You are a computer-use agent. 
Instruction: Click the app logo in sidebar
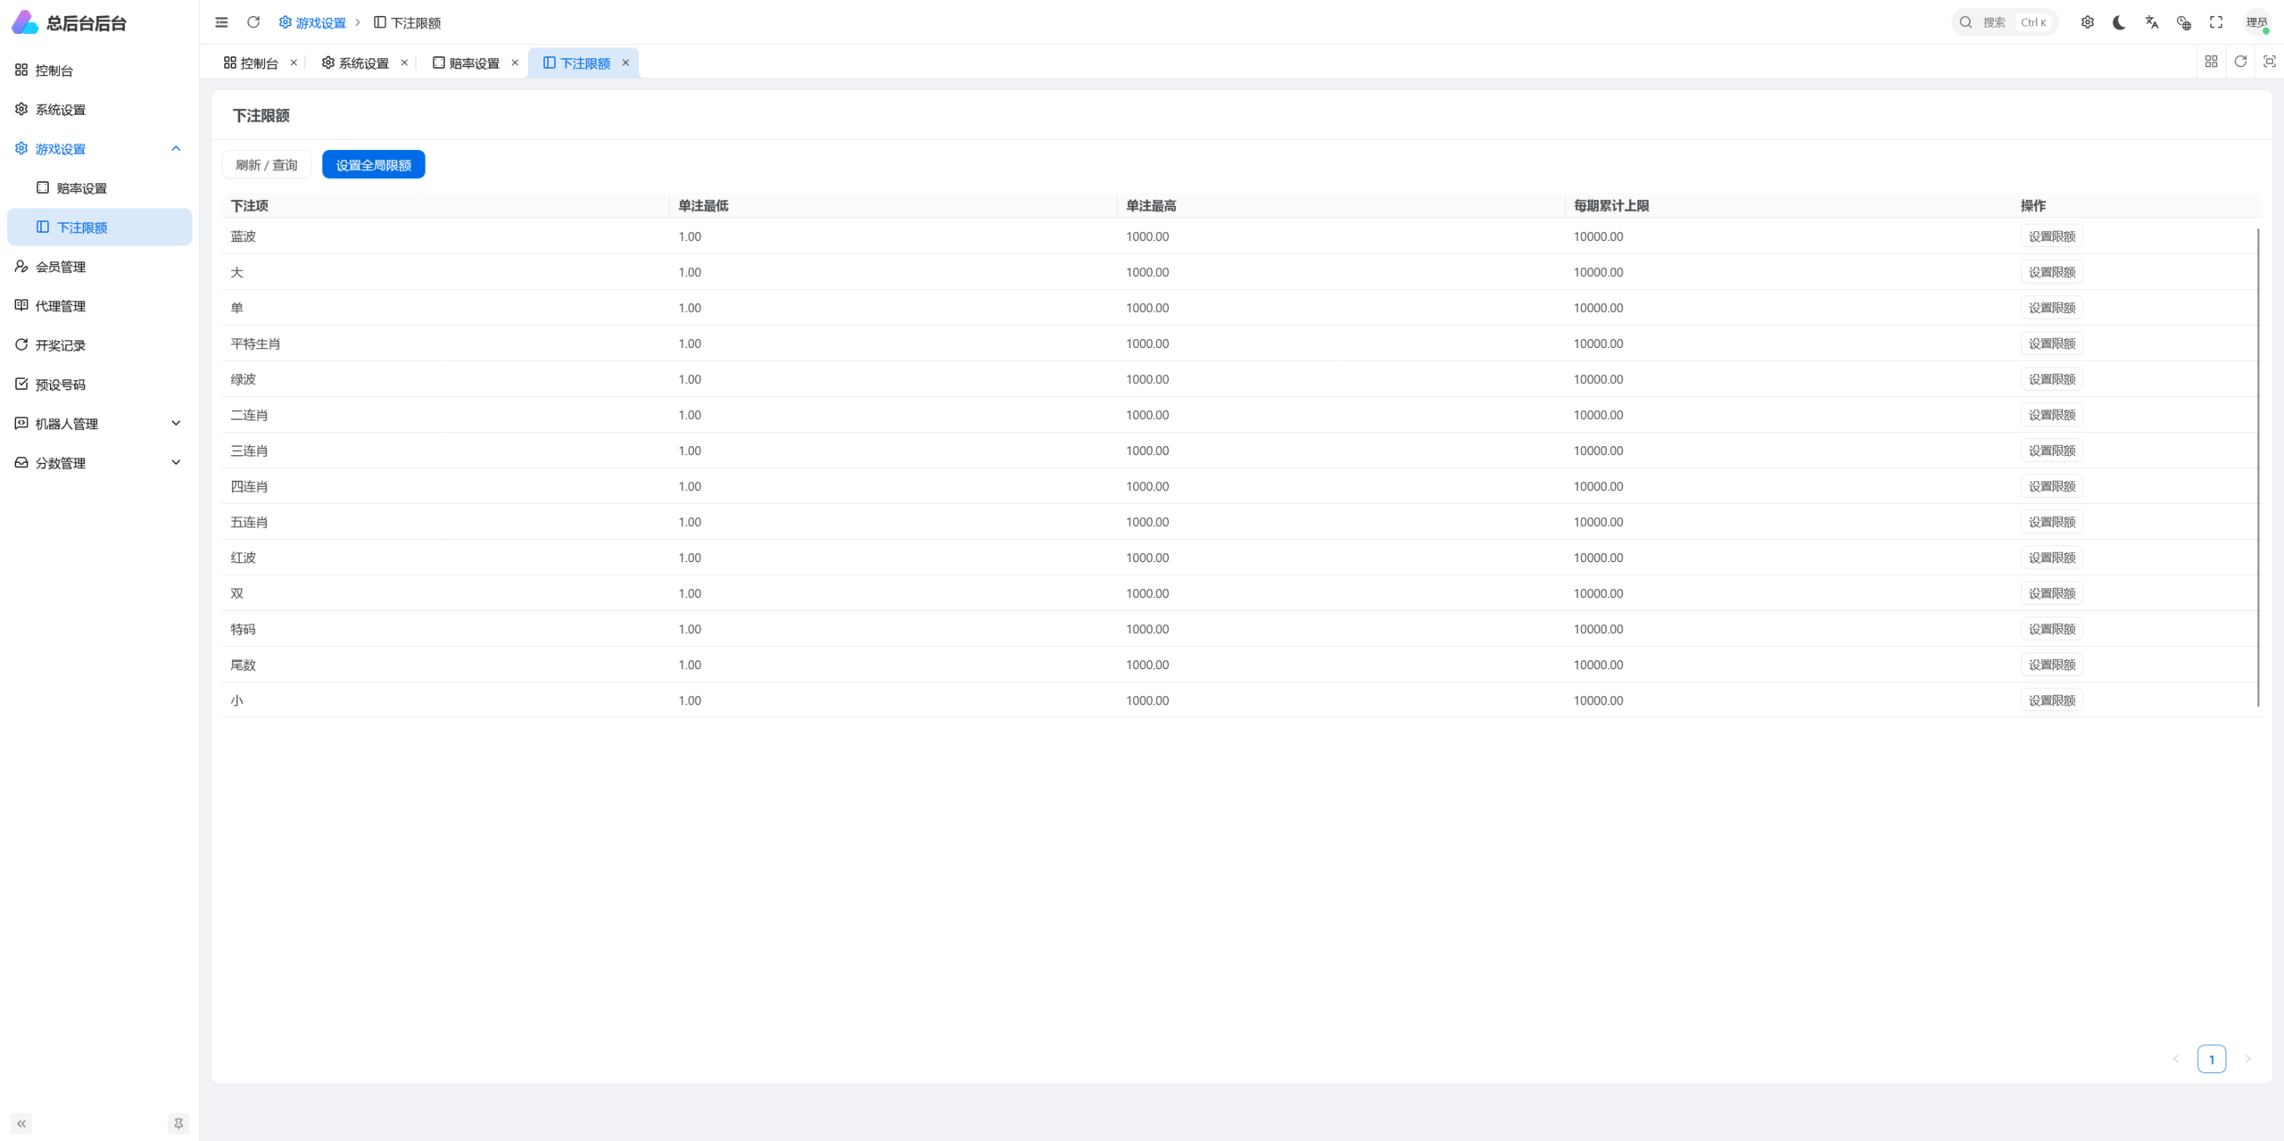pyautogui.click(x=25, y=22)
